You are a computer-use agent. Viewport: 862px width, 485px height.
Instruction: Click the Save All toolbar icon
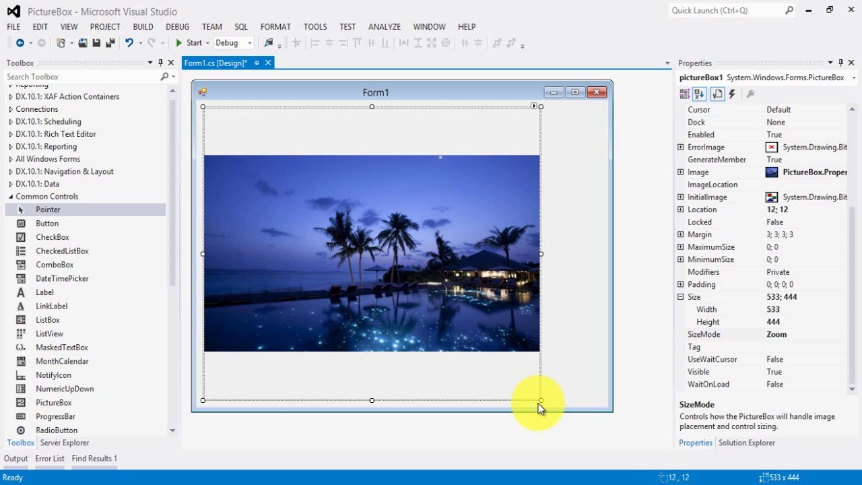tap(110, 43)
